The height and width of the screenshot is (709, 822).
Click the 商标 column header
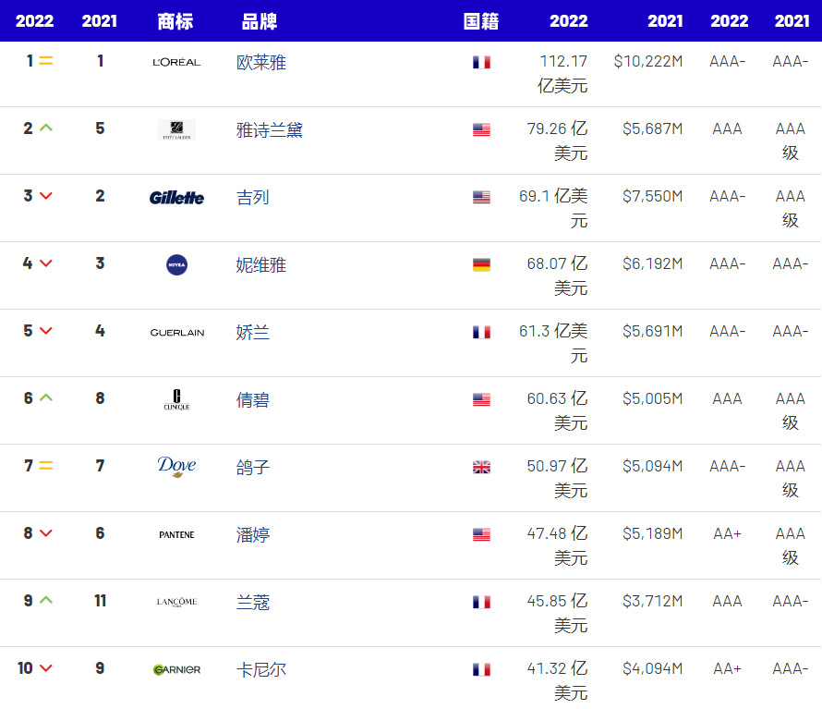(175, 21)
